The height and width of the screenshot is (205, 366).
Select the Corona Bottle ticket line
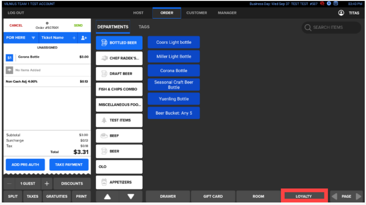[47, 58]
